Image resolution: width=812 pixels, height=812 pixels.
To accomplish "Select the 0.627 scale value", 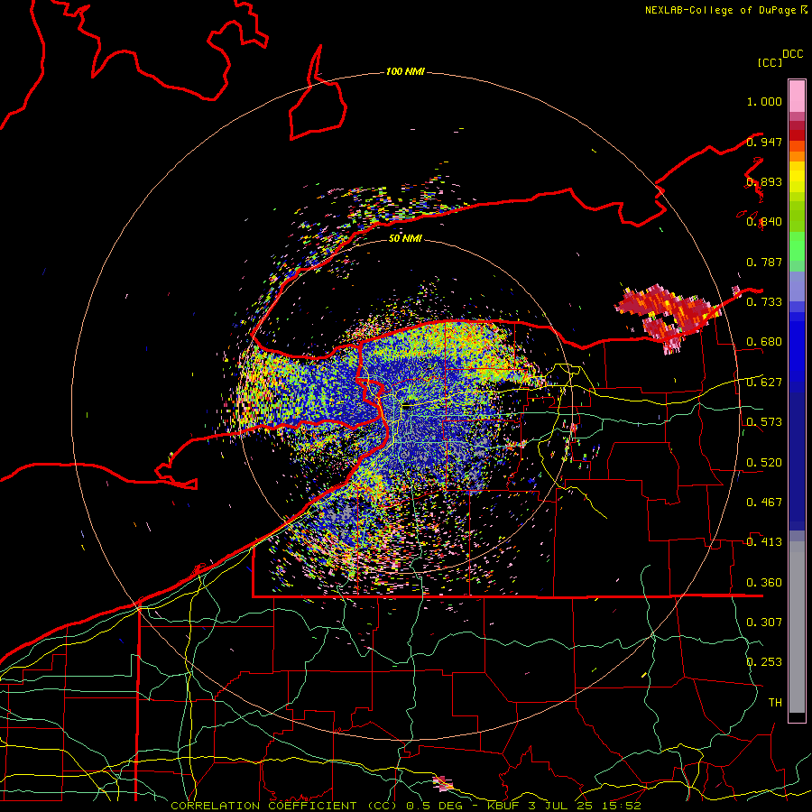I will [764, 383].
